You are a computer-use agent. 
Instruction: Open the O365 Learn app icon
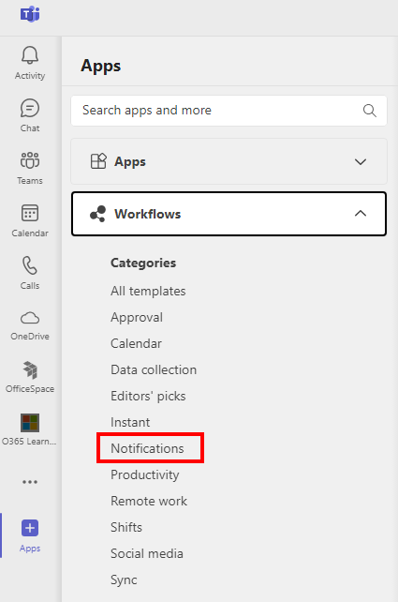(30, 423)
